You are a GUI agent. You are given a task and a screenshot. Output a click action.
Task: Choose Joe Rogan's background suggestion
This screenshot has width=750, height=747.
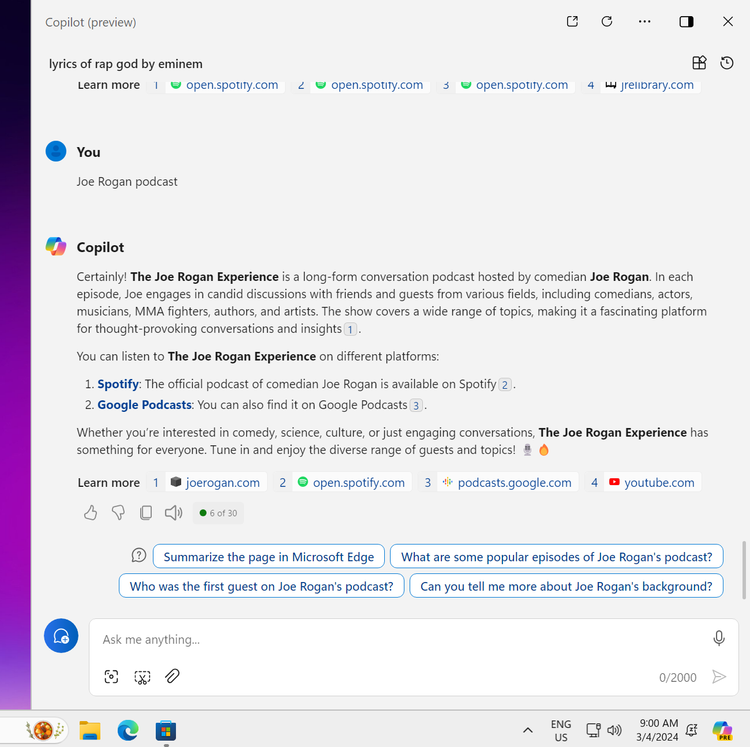[567, 586]
